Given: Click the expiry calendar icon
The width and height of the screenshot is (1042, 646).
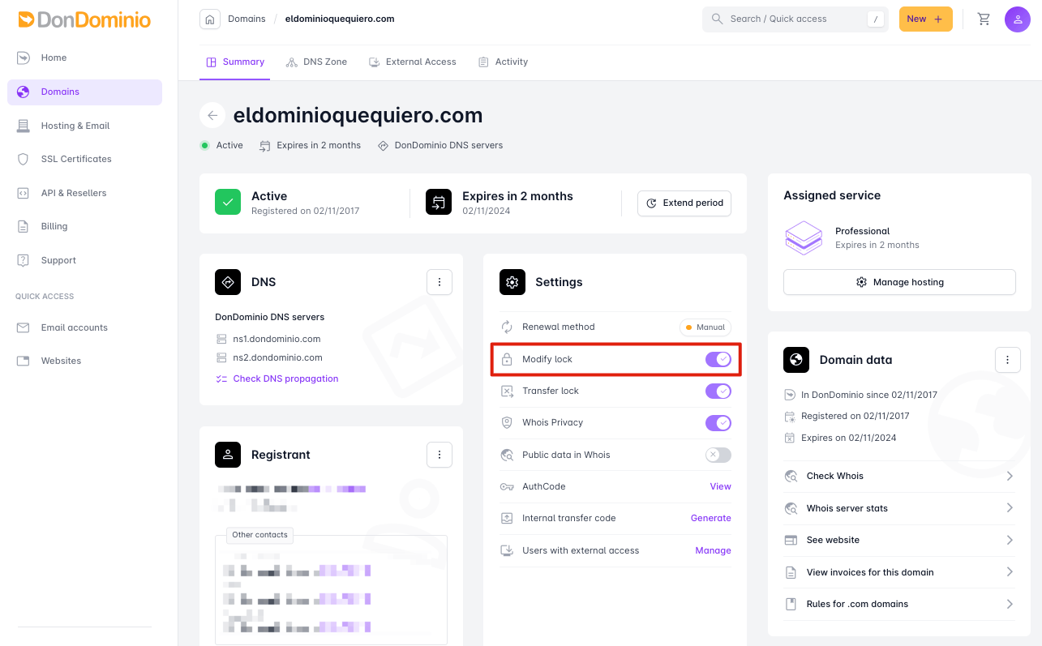Looking at the screenshot, I should [439, 203].
